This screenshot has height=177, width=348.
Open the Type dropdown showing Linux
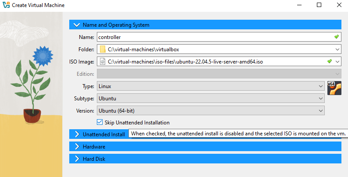coord(210,86)
